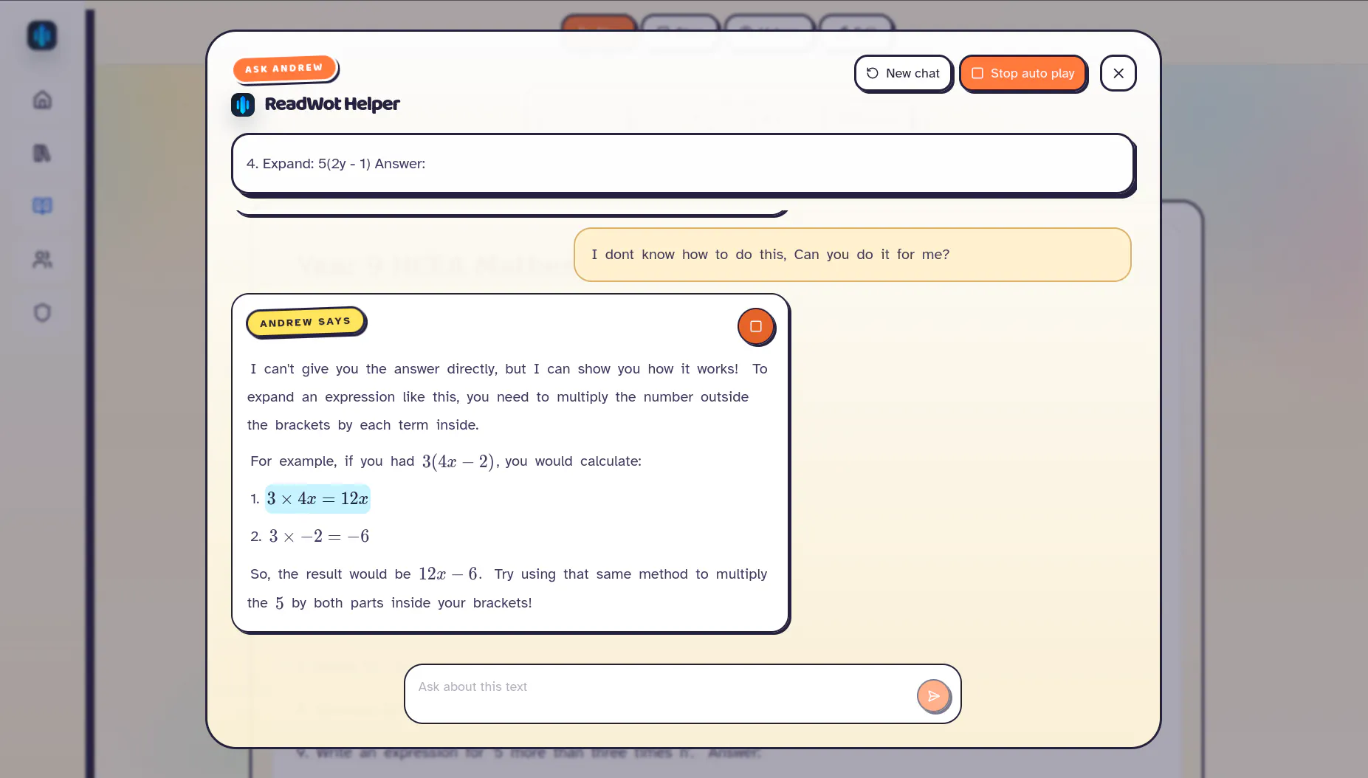Select the '4. Expand: 5(2y - 1)' question text
This screenshot has width=1368, height=778.
336,164
